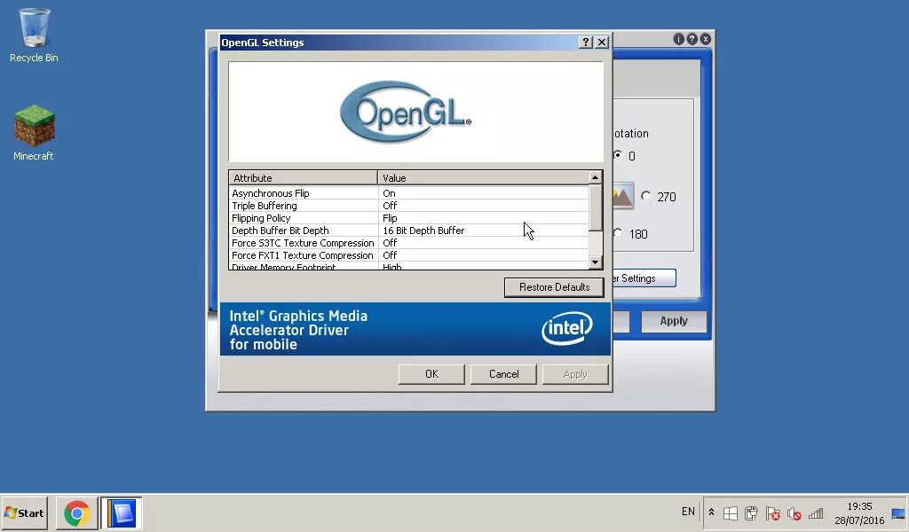Click Apply in the background Intel window
The image size is (909, 532).
[x=674, y=321]
